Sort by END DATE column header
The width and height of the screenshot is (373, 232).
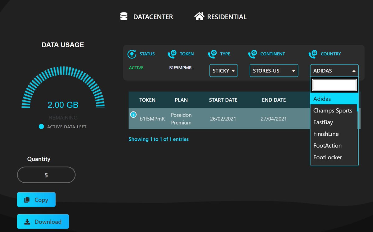pyautogui.click(x=274, y=100)
